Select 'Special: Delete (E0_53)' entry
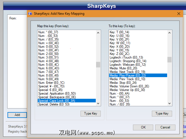Image resolution: width=186 pixels, height=139 pixels. (x=67, y=104)
